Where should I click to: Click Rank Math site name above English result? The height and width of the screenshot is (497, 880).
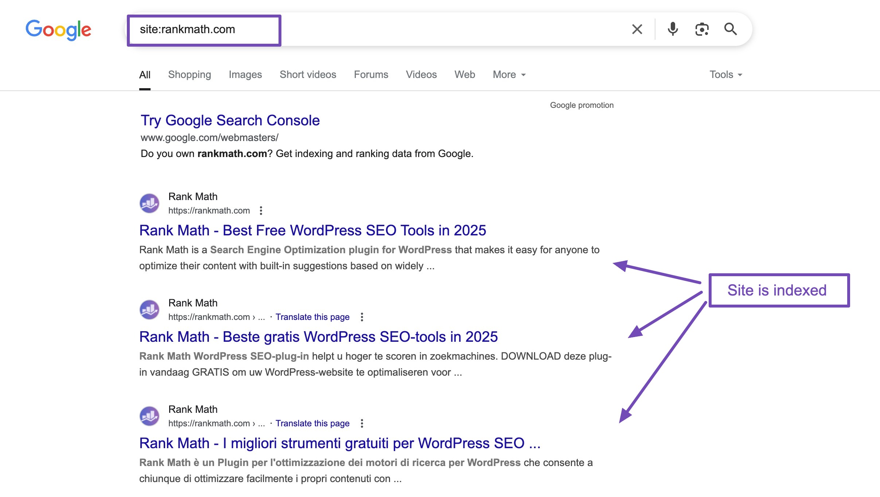pos(193,197)
